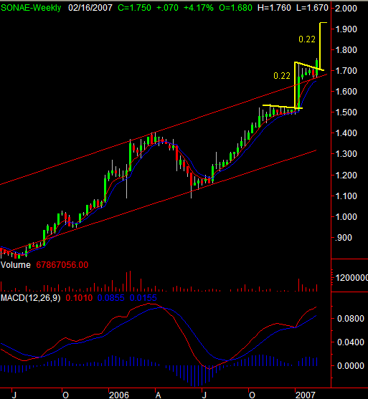Image resolution: width=368 pixels, height=399 pixels.
Task: Click the 1.900 price axis label
Action: tap(346, 29)
